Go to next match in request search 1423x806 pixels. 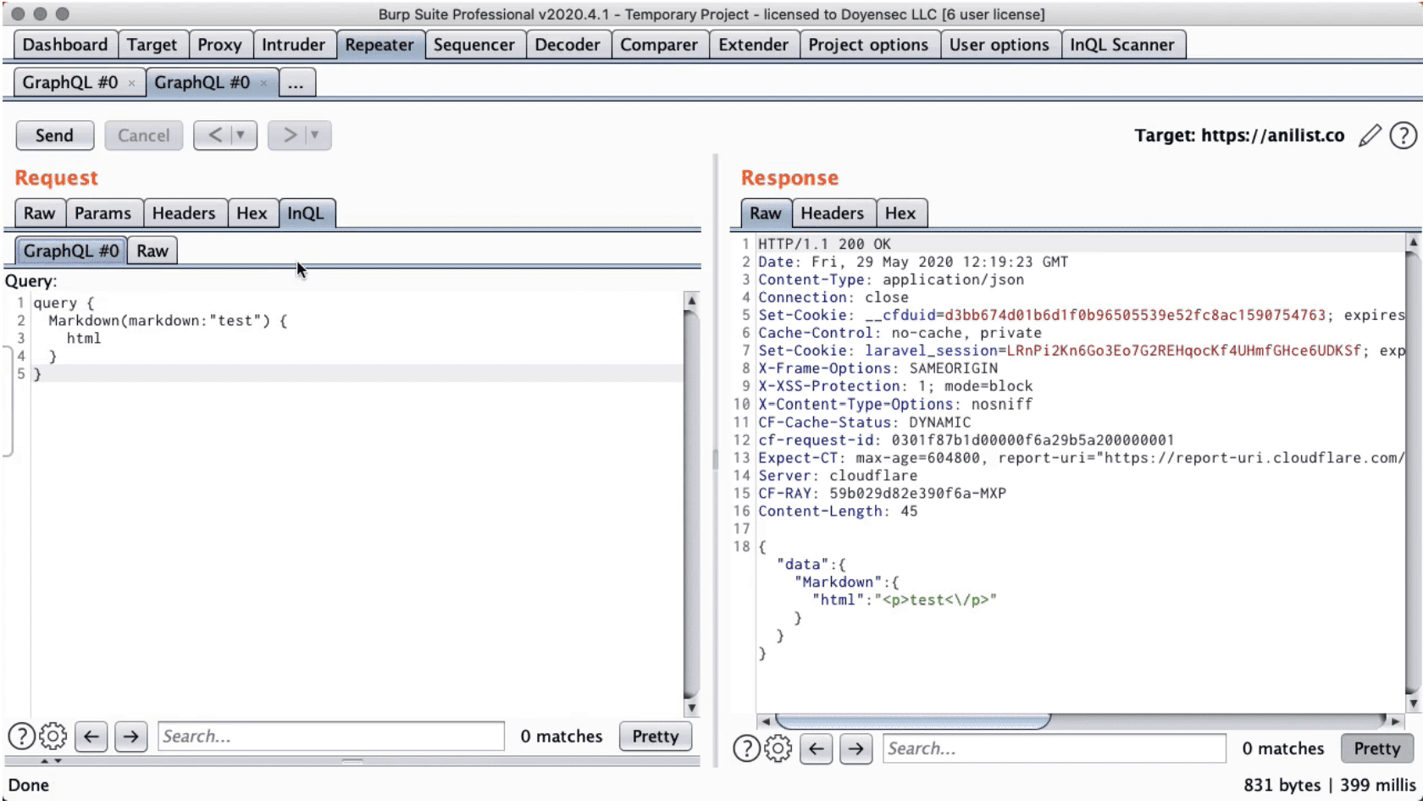coord(130,737)
